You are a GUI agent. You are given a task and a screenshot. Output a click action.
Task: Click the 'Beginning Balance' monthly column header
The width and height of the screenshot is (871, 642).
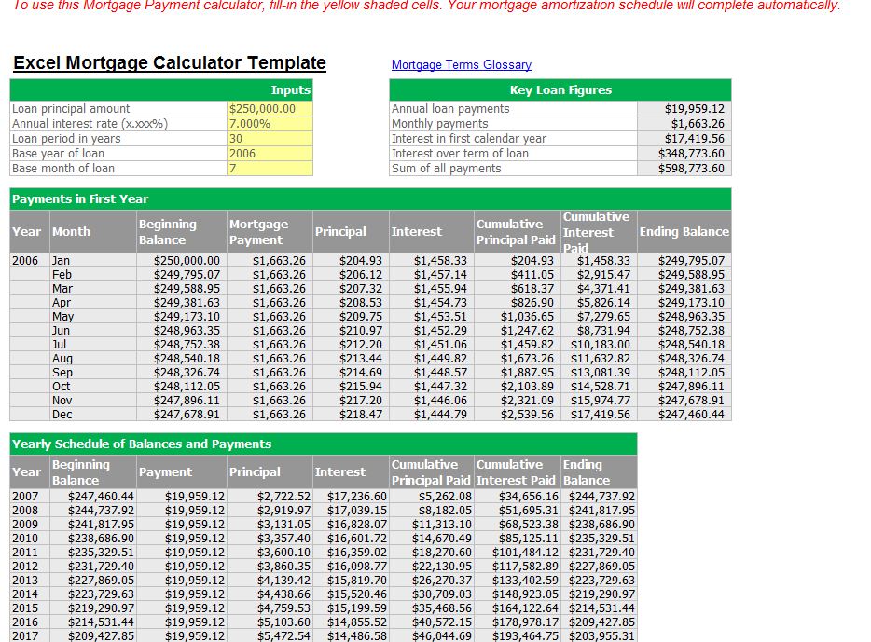(x=182, y=232)
